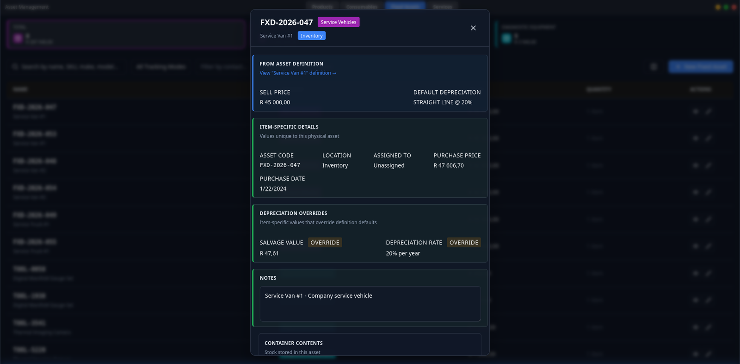Image resolution: width=740 pixels, height=364 pixels.
Task: Click the blue Inventory status badge
Action: click(311, 36)
